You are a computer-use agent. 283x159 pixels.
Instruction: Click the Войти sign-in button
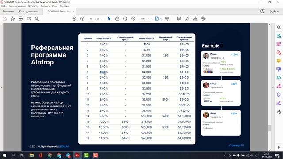(x=274, y=11)
